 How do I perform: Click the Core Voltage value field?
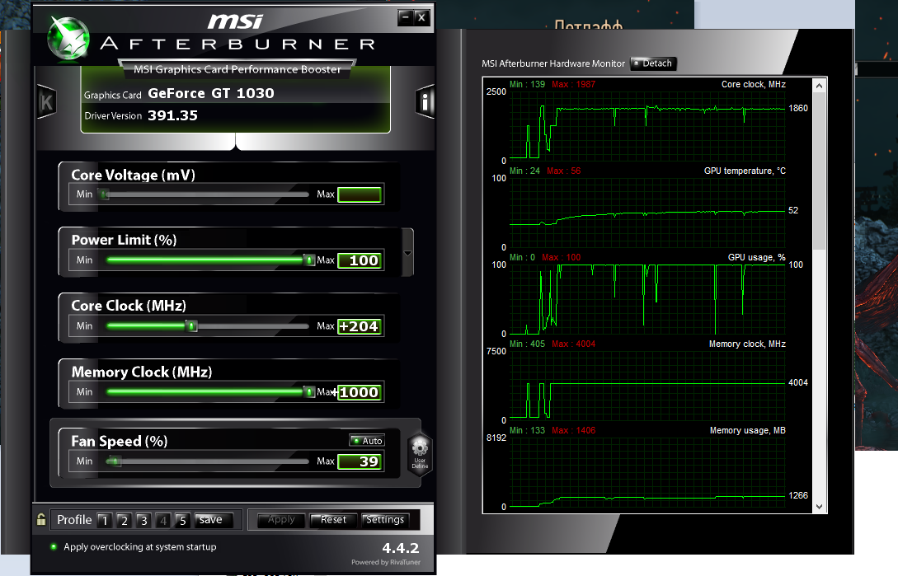click(x=359, y=194)
